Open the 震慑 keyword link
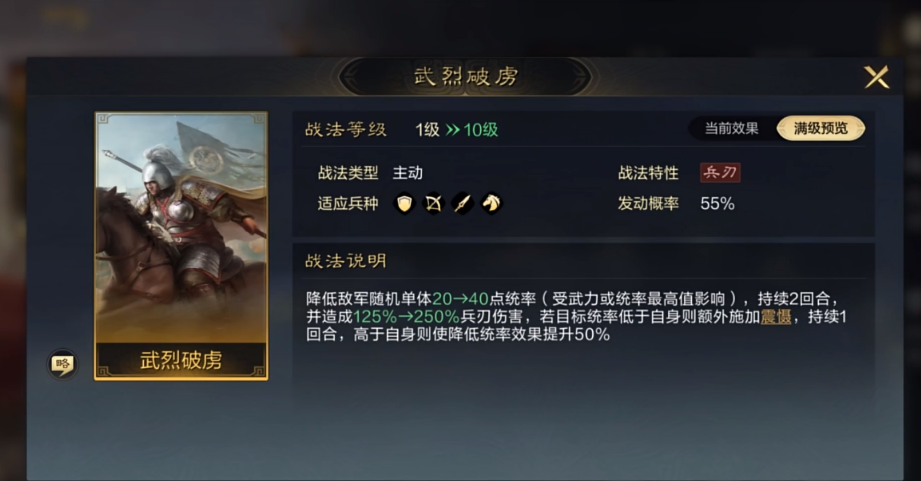921x481 pixels. 776,316
